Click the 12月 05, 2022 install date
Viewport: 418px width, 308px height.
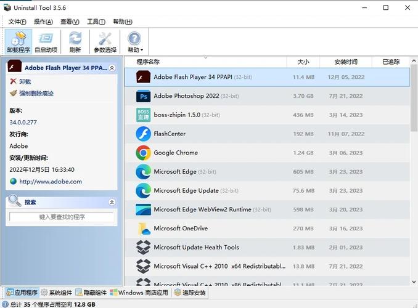[x=346, y=77]
